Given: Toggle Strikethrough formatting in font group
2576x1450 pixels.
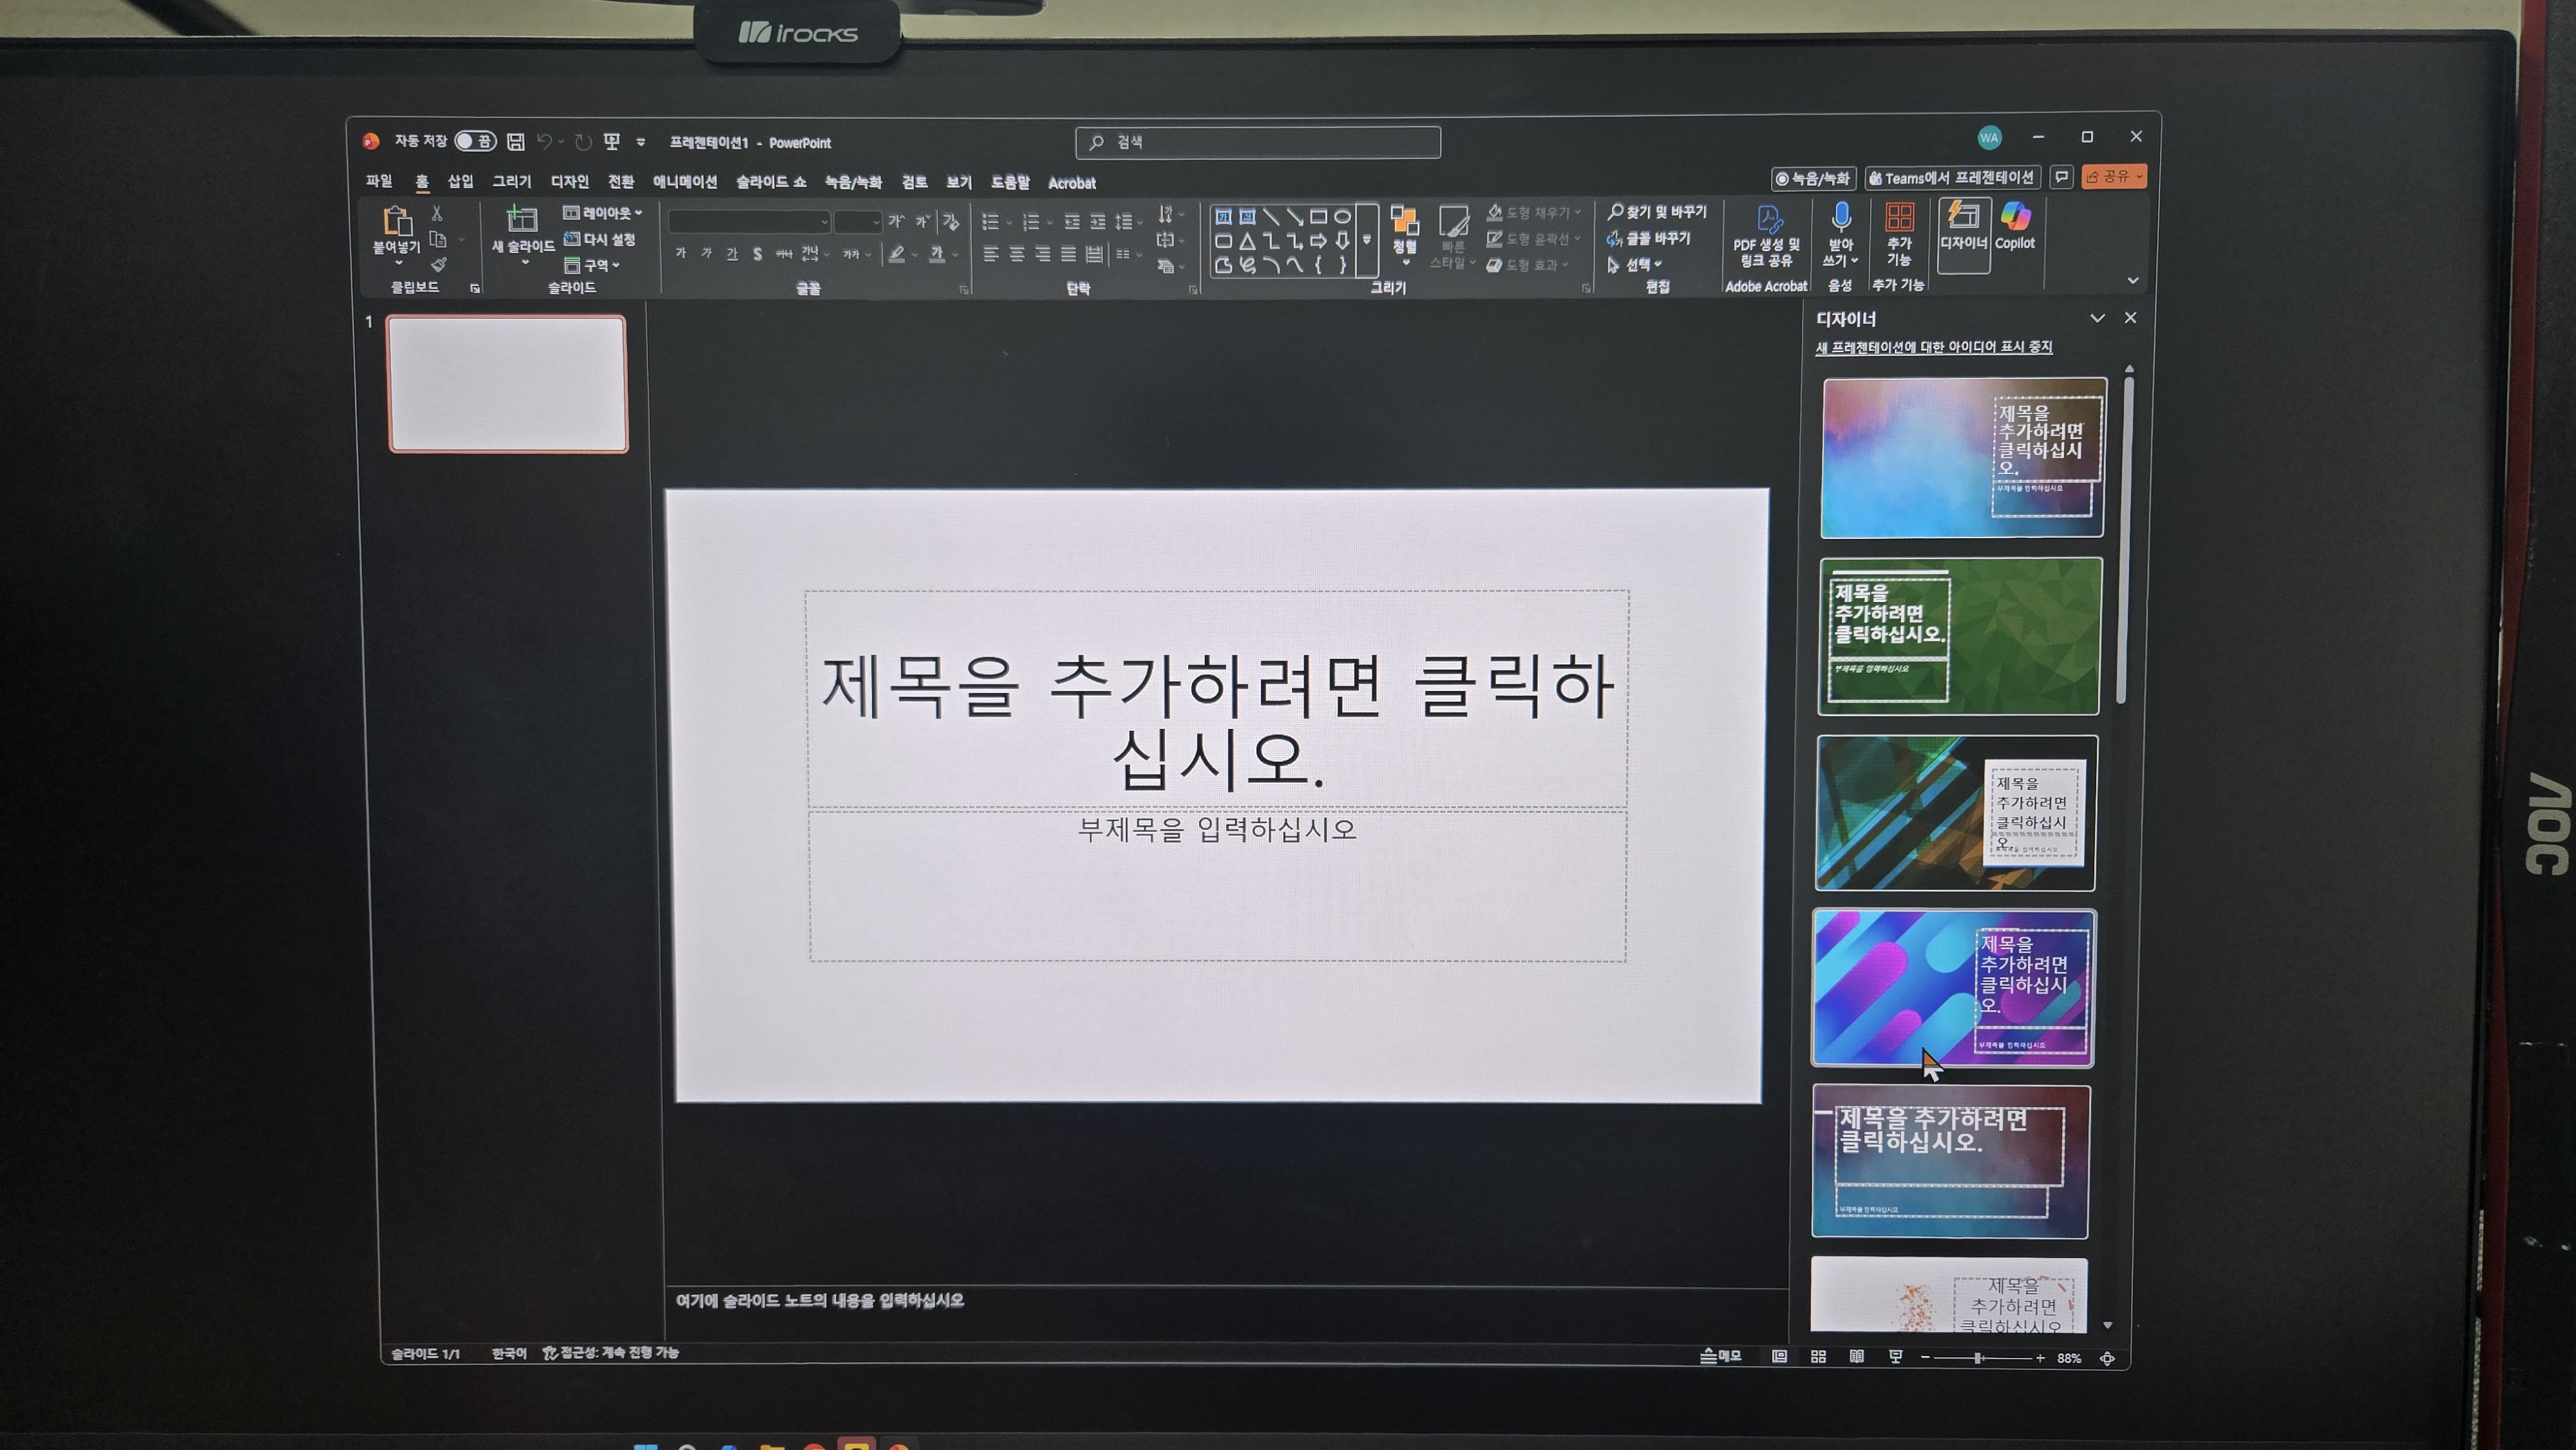Looking at the screenshot, I should 784,254.
